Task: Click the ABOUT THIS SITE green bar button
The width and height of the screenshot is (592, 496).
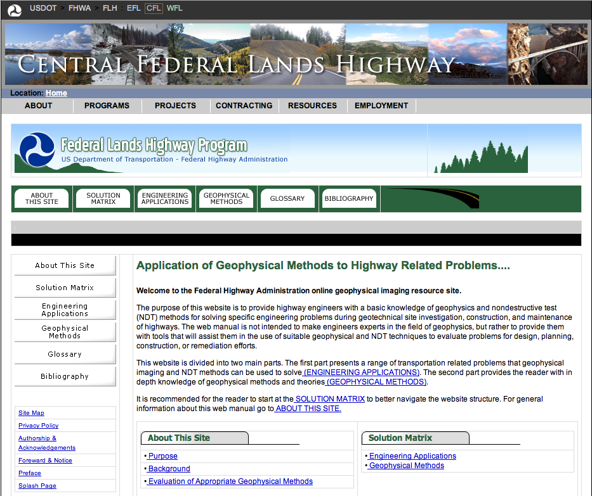Action: click(41, 198)
